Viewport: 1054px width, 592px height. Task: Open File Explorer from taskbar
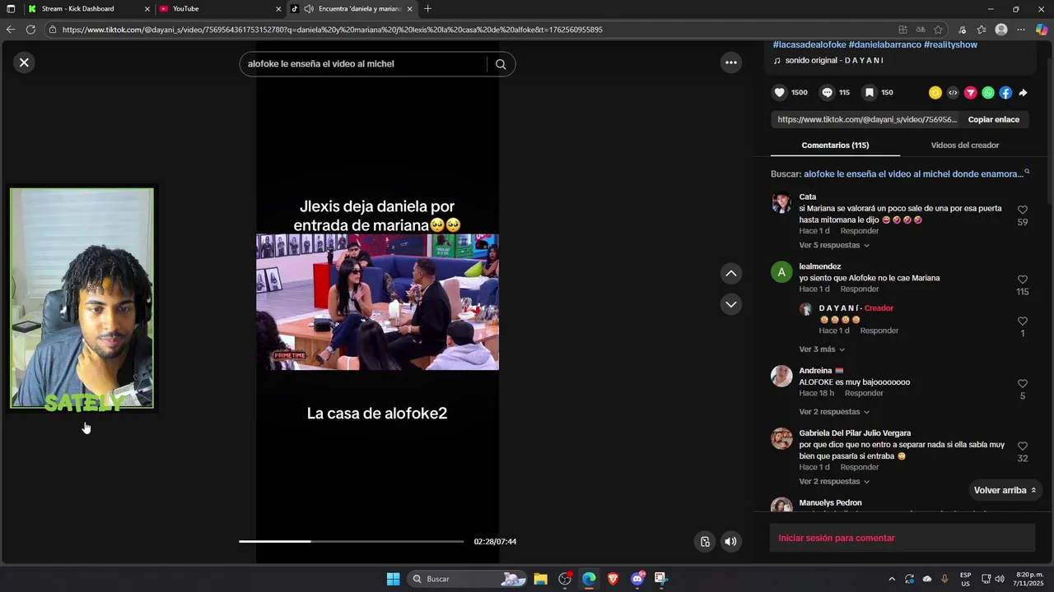click(540, 579)
